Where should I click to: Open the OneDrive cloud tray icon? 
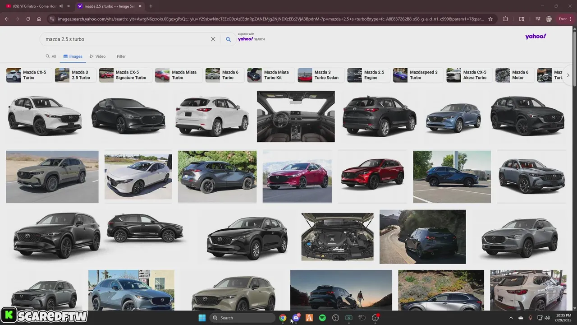(x=521, y=318)
